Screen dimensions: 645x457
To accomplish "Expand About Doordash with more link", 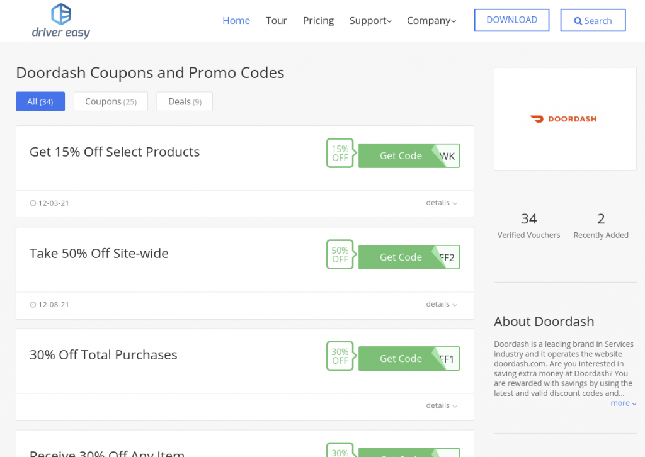I will click(x=623, y=403).
